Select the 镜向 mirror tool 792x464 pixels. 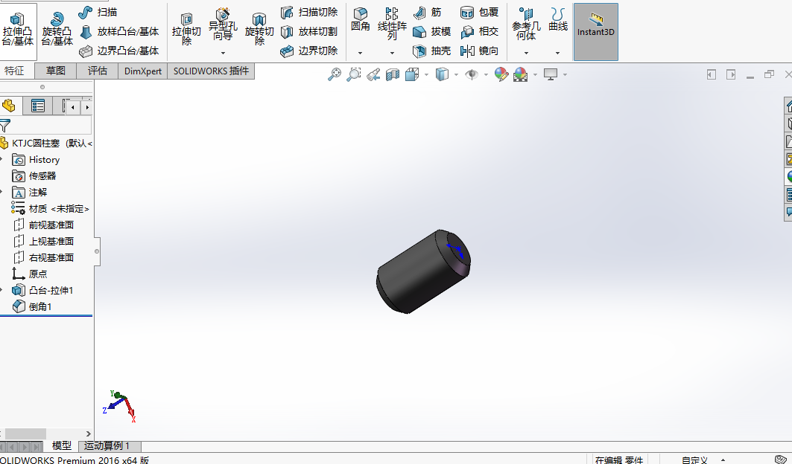479,51
